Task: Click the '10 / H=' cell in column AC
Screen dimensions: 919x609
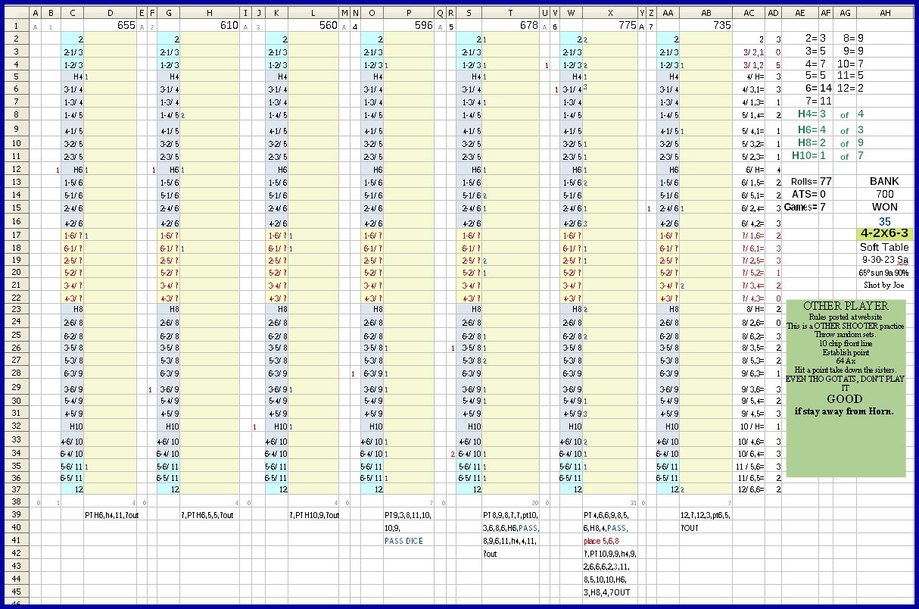Action: [x=749, y=426]
